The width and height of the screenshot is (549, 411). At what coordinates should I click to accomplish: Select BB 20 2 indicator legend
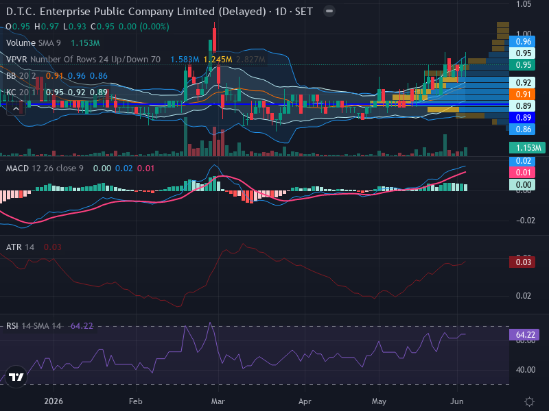coord(22,76)
